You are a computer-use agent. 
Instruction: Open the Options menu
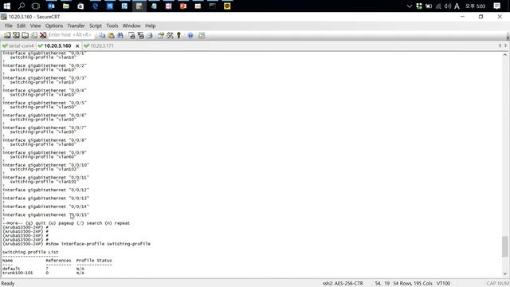point(54,26)
